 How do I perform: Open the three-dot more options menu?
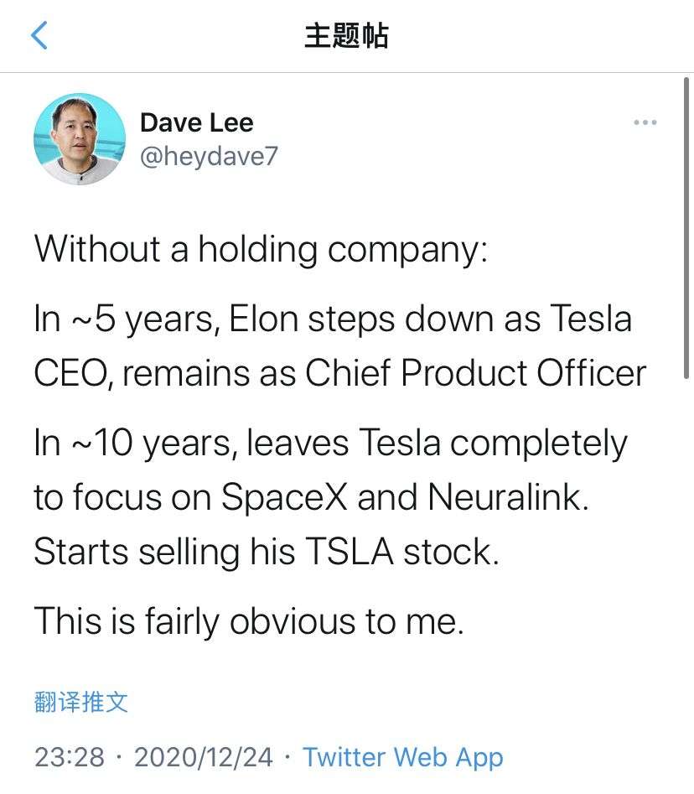click(x=645, y=123)
